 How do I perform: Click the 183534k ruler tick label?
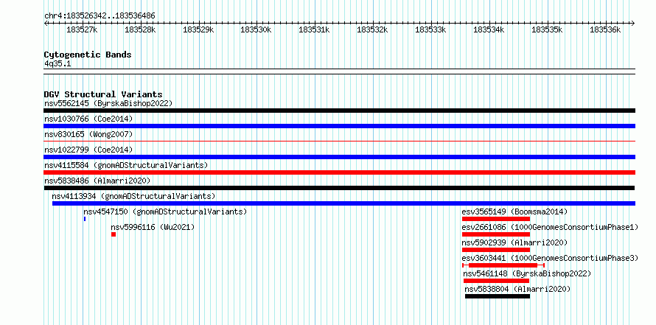[x=489, y=30]
